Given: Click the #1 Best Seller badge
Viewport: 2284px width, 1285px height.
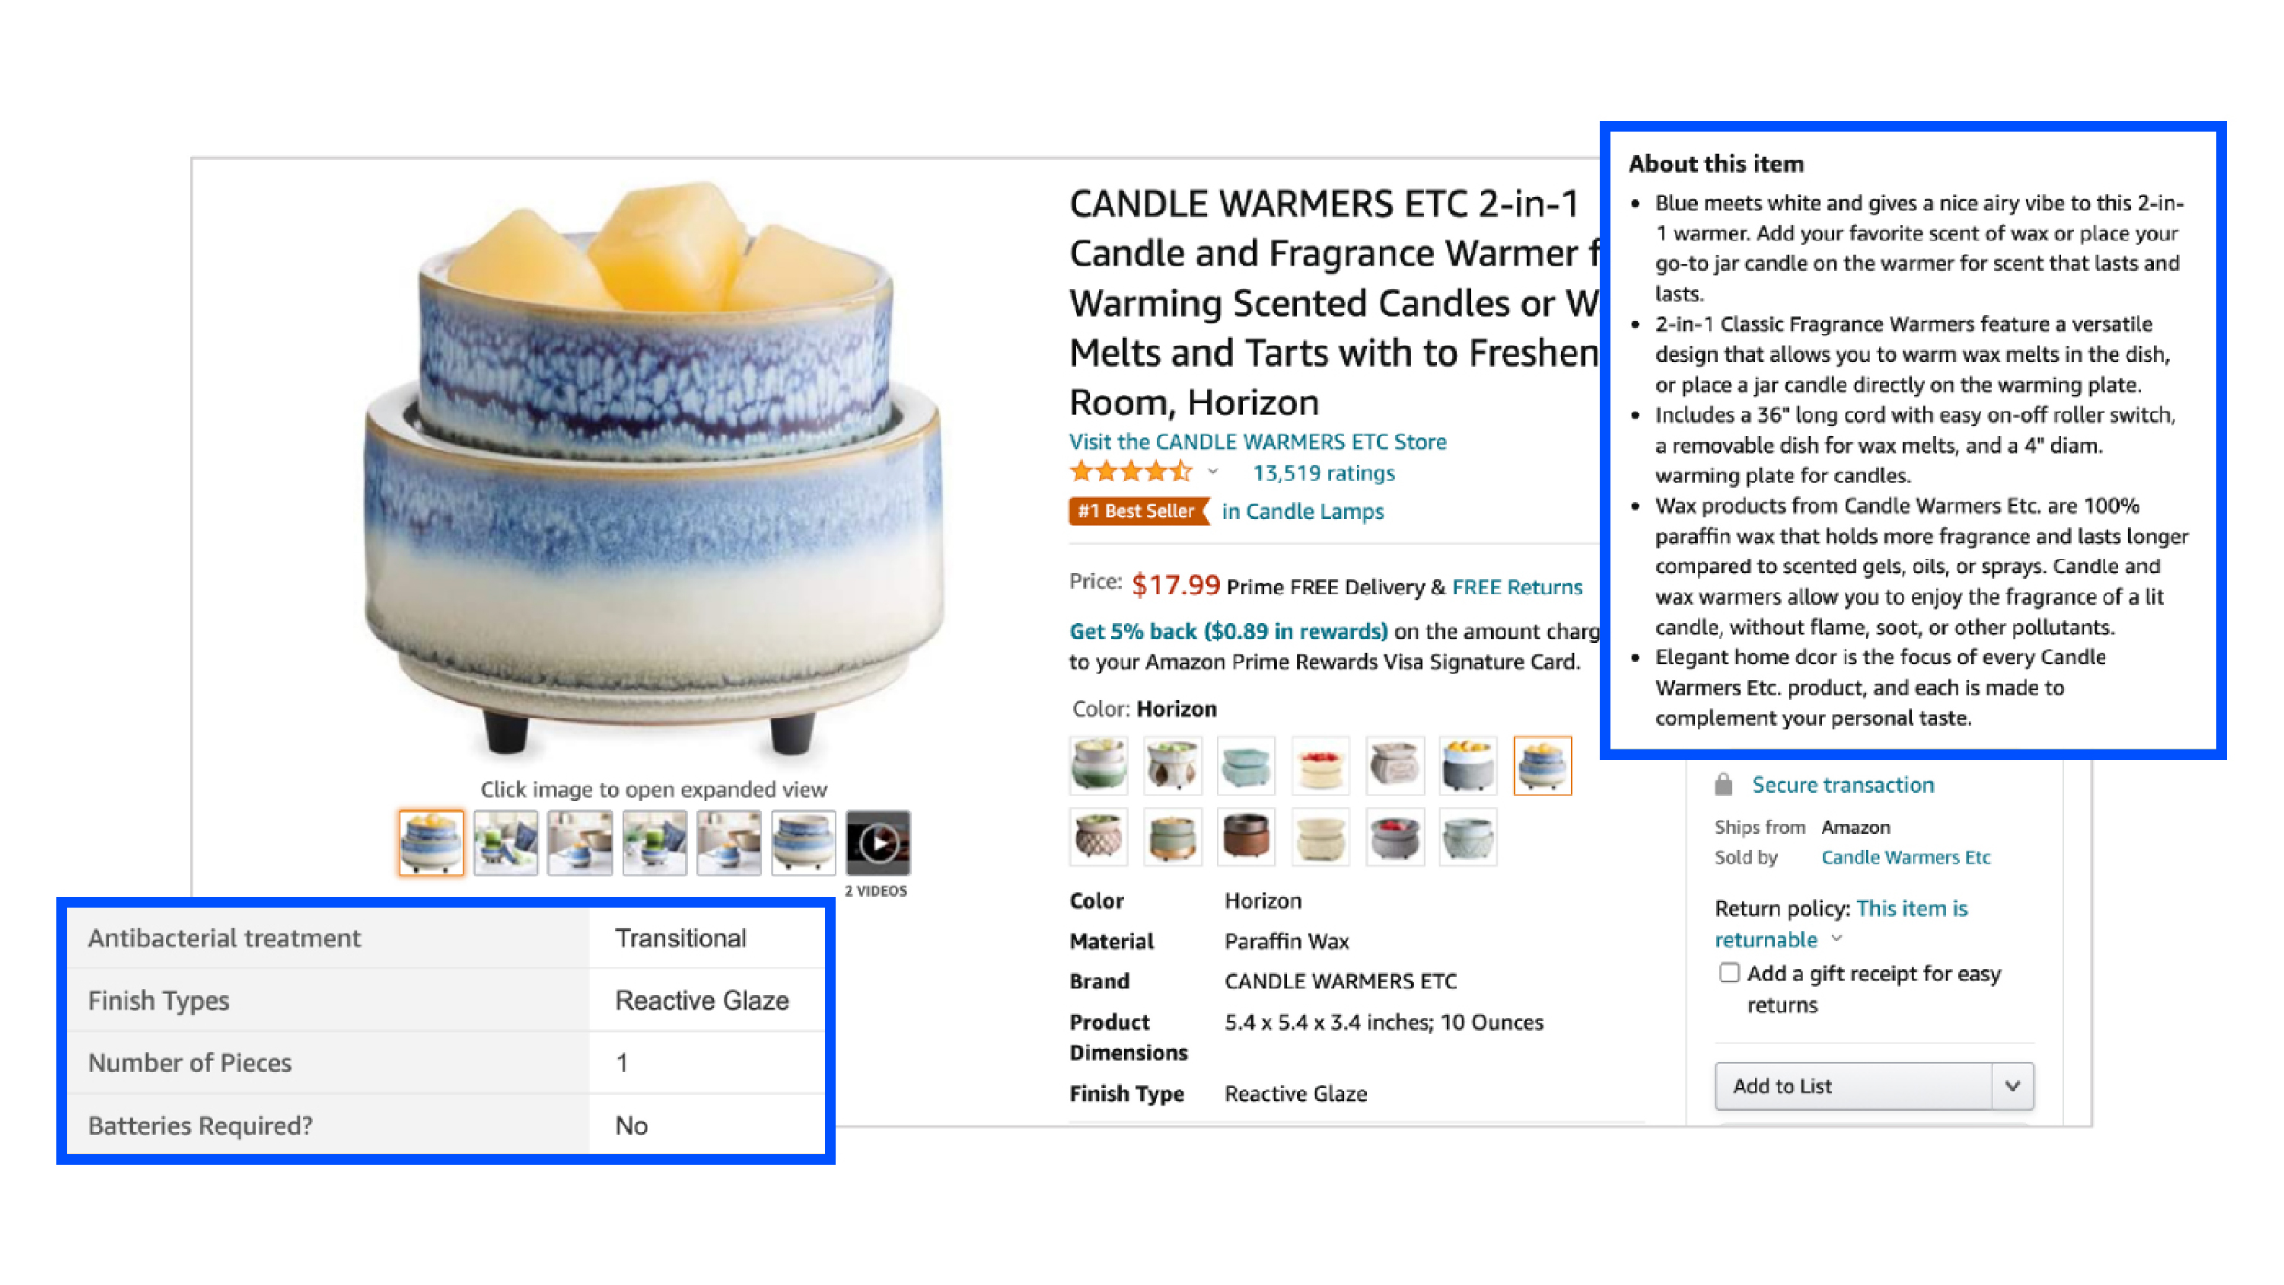Looking at the screenshot, I should click(1139, 511).
